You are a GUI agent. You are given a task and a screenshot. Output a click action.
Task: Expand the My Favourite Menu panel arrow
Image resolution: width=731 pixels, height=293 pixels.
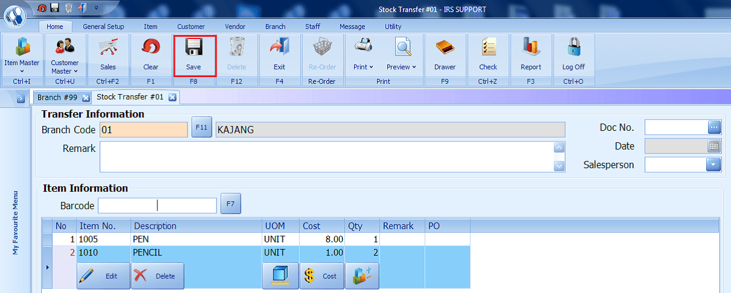(x=20, y=98)
